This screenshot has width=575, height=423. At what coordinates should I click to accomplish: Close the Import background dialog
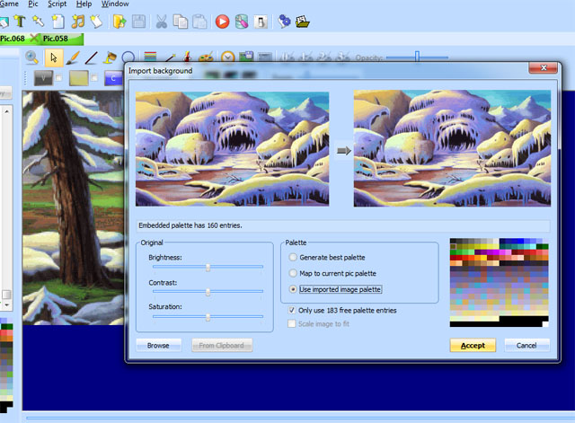pyautogui.click(x=543, y=68)
